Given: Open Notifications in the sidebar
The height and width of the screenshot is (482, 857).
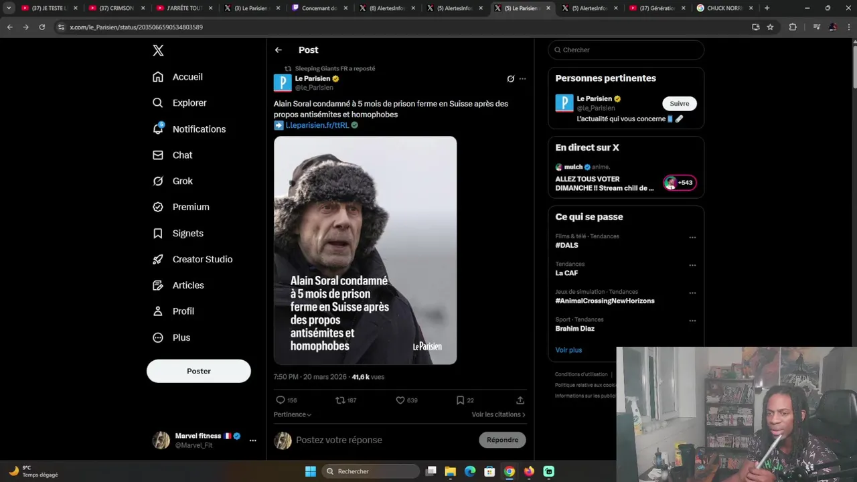Looking at the screenshot, I should [189, 129].
